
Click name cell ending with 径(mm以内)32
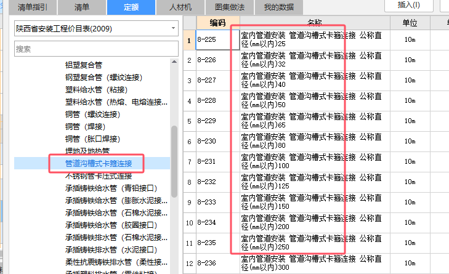(x=315, y=60)
